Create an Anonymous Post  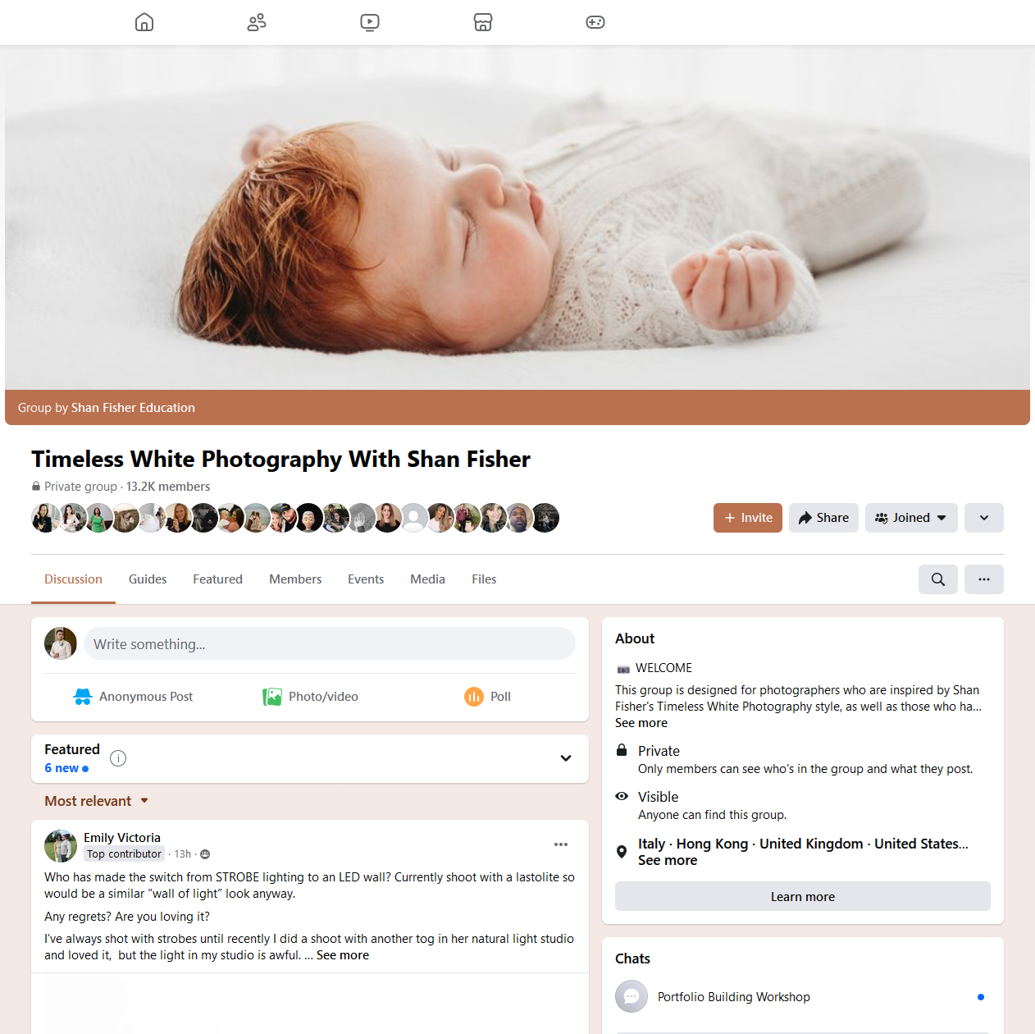[133, 697]
